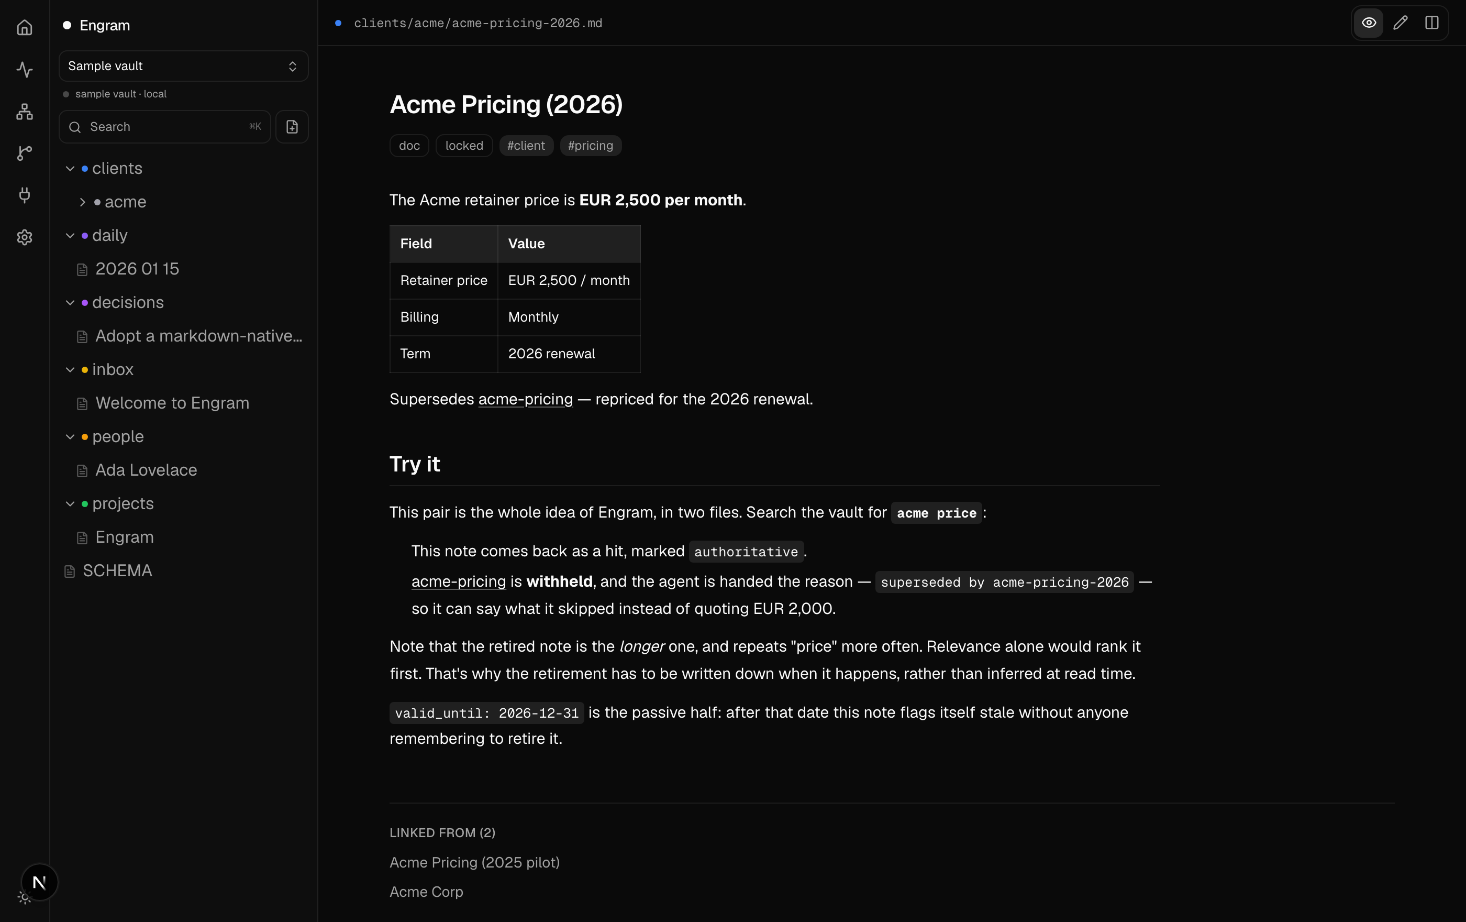
Task: Follow the acme-pricing link before 'is withheld'
Action: click(459, 581)
